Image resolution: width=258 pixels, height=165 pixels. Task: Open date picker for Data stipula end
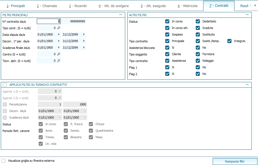[84, 34]
